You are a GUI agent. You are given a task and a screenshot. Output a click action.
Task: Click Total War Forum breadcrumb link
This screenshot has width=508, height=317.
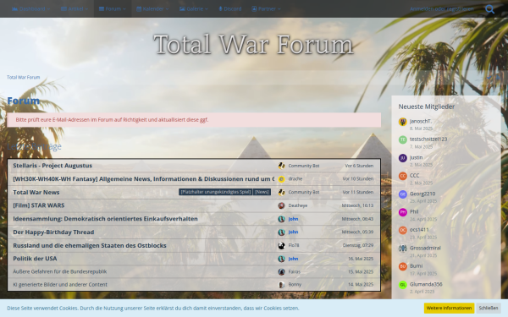pos(24,77)
